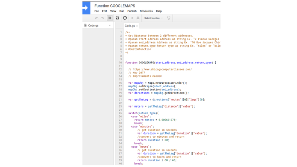Open the Help menu
The image size is (297, 167).
[159, 11]
